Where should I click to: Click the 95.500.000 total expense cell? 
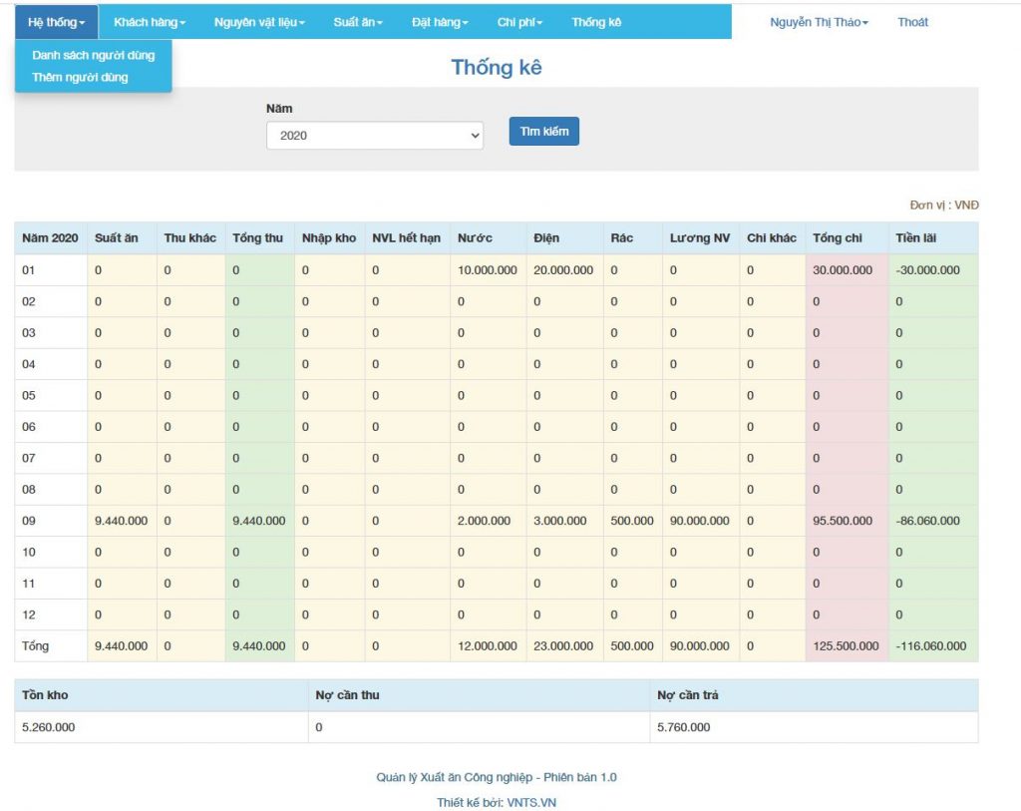842,521
